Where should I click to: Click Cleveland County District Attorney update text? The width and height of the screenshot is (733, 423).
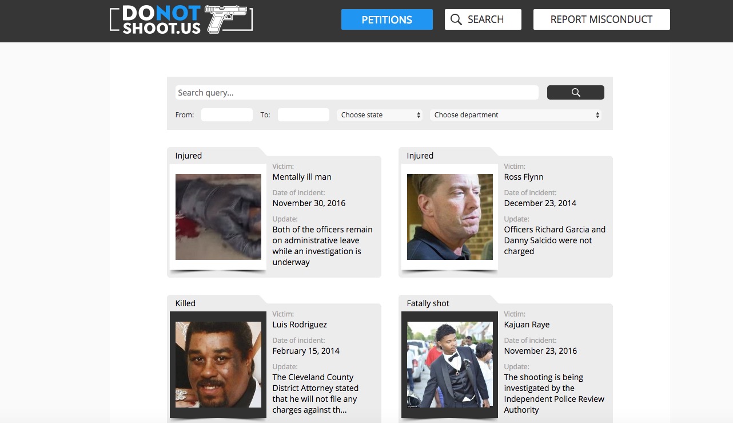coord(316,393)
